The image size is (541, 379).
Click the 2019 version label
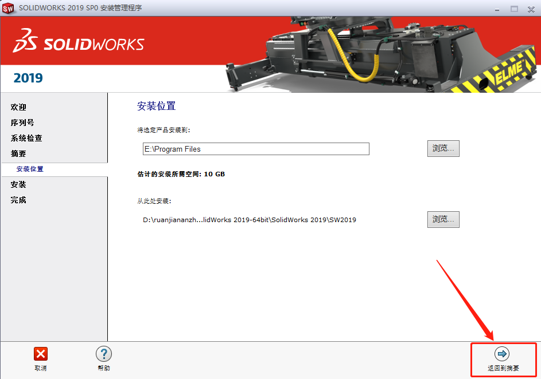pyautogui.click(x=28, y=78)
